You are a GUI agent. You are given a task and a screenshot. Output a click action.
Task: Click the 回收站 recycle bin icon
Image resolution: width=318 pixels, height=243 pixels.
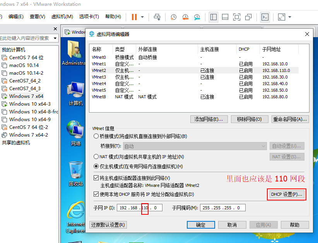[76, 174]
